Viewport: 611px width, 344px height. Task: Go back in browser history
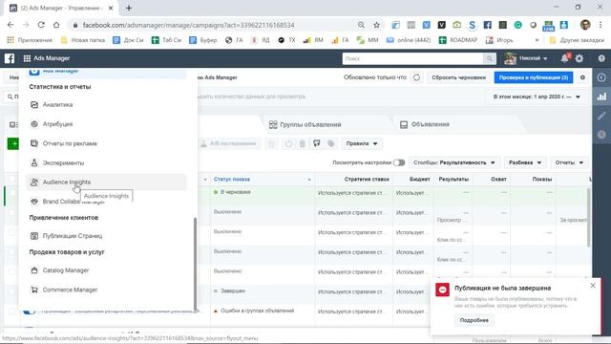(x=11, y=25)
